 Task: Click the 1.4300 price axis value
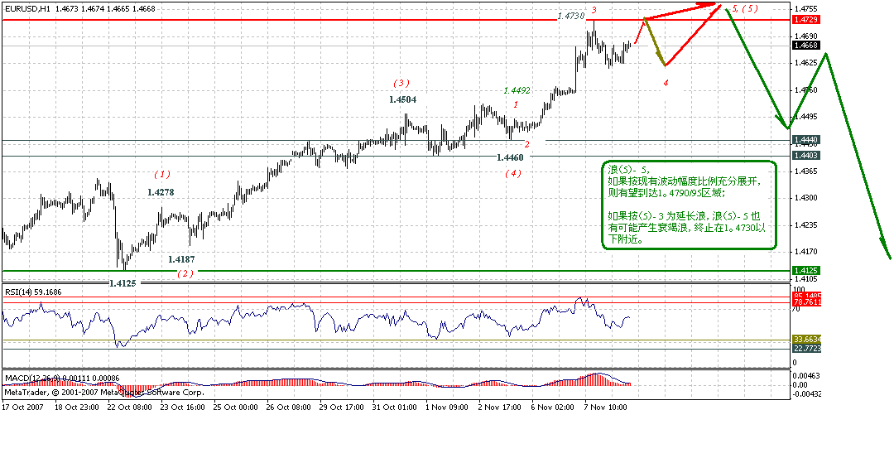806,198
